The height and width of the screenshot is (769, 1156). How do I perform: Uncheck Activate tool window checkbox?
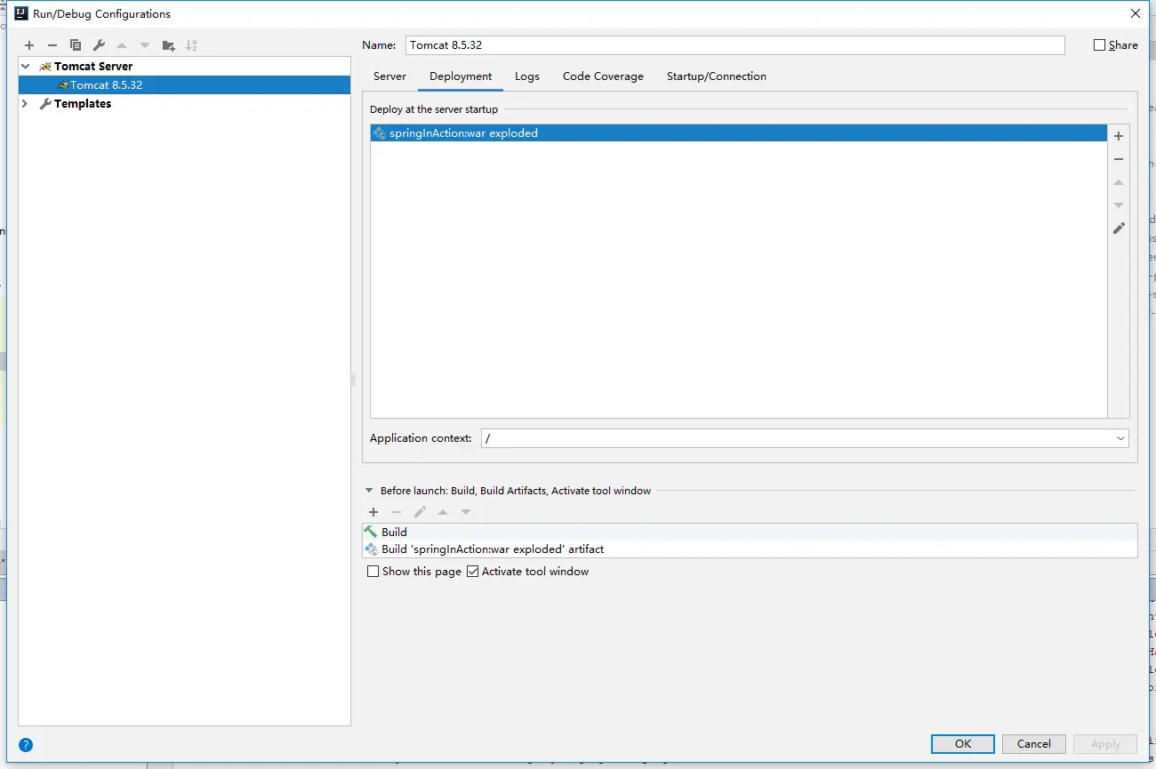(472, 572)
